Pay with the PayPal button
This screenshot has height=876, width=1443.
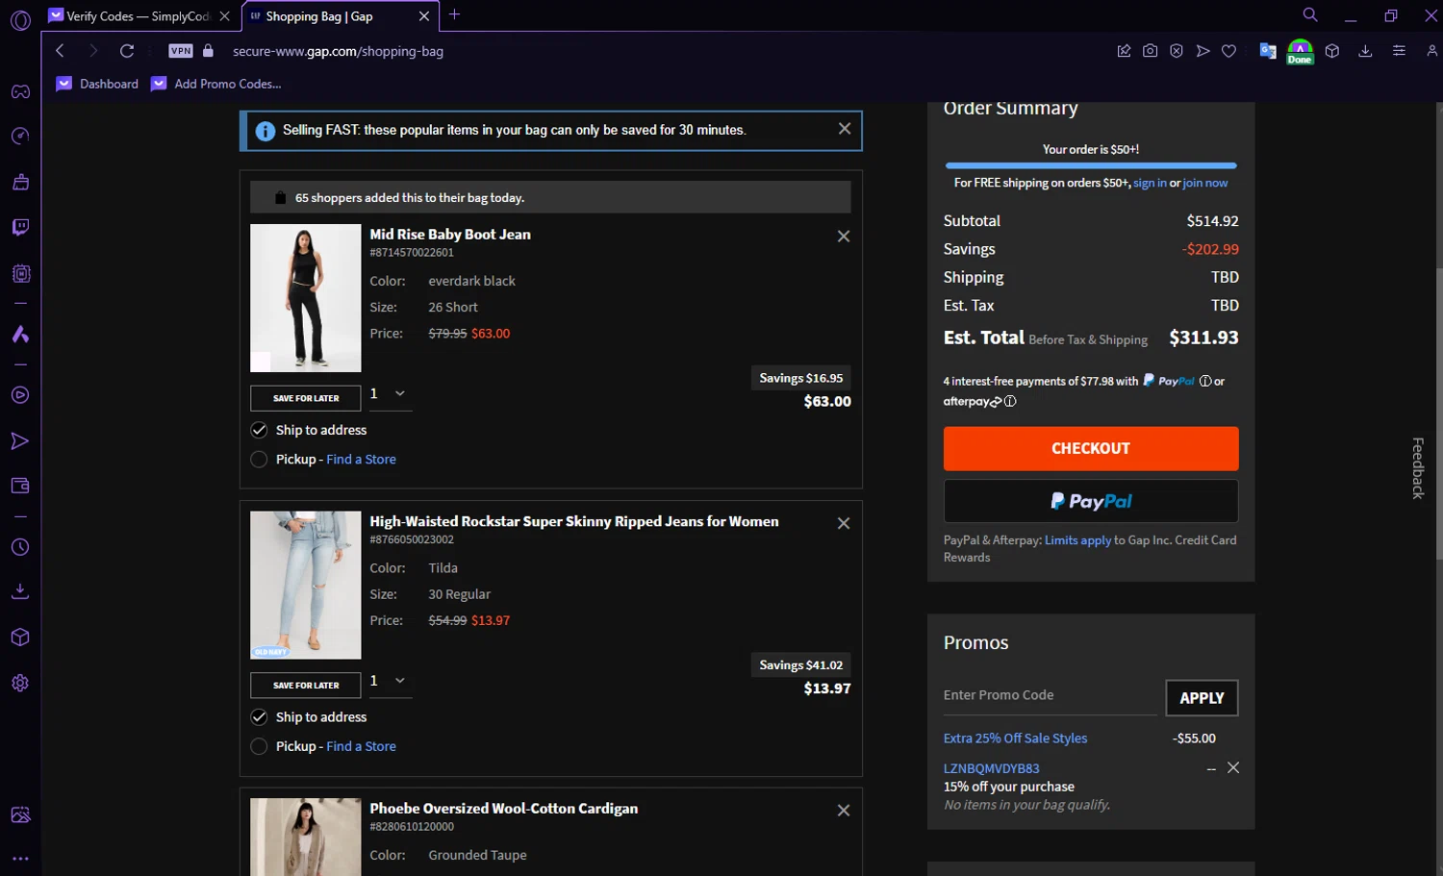click(1091, 501)
